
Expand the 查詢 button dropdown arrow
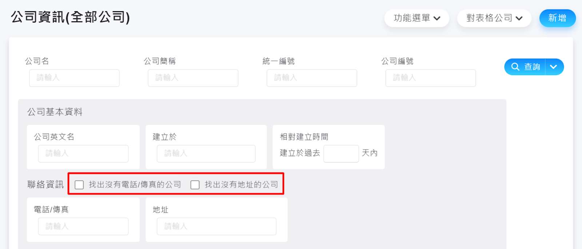pyautogui.click(x=554, y=67)
